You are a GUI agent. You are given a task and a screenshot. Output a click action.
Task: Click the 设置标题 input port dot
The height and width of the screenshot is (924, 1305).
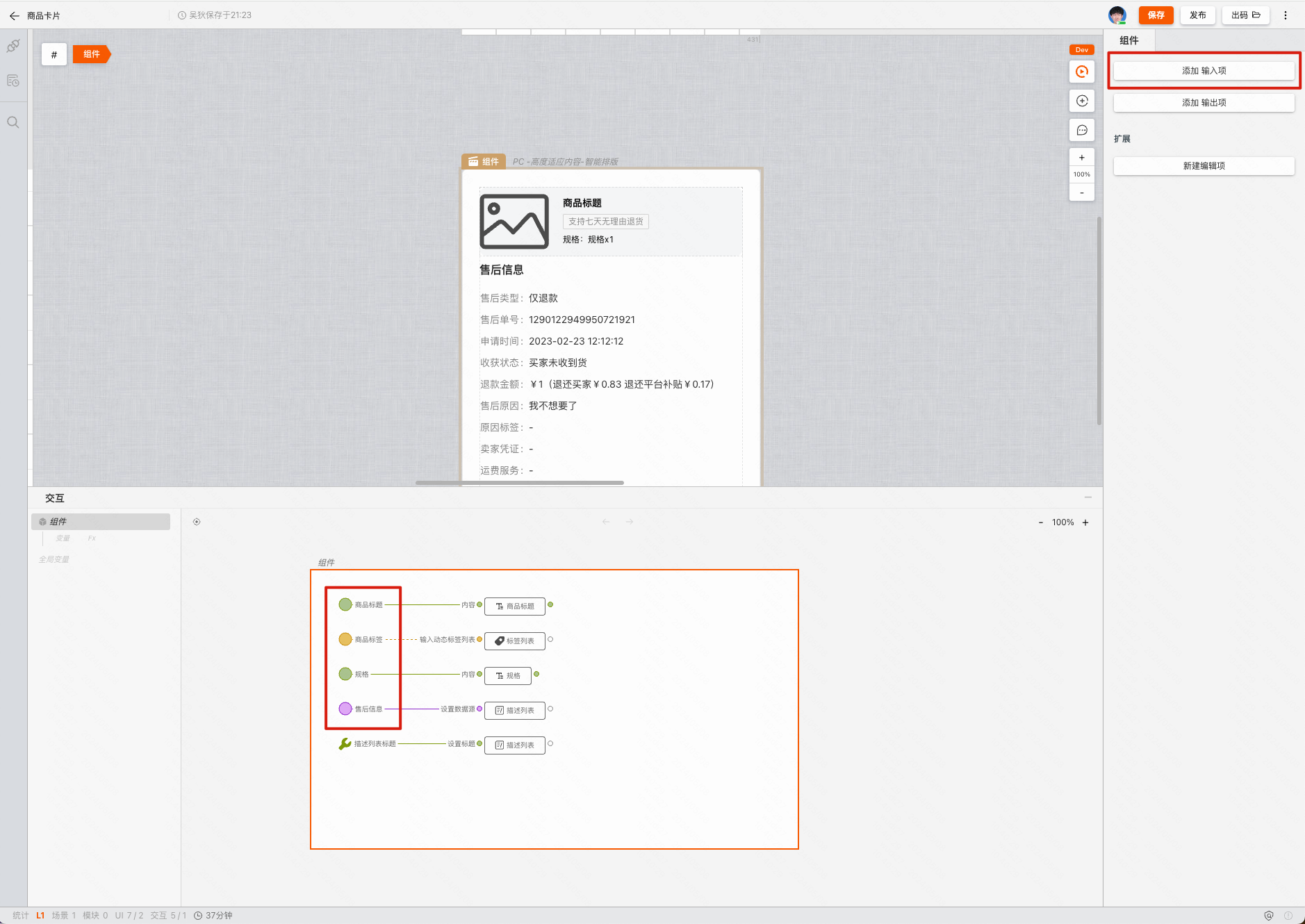coord(479,743)
